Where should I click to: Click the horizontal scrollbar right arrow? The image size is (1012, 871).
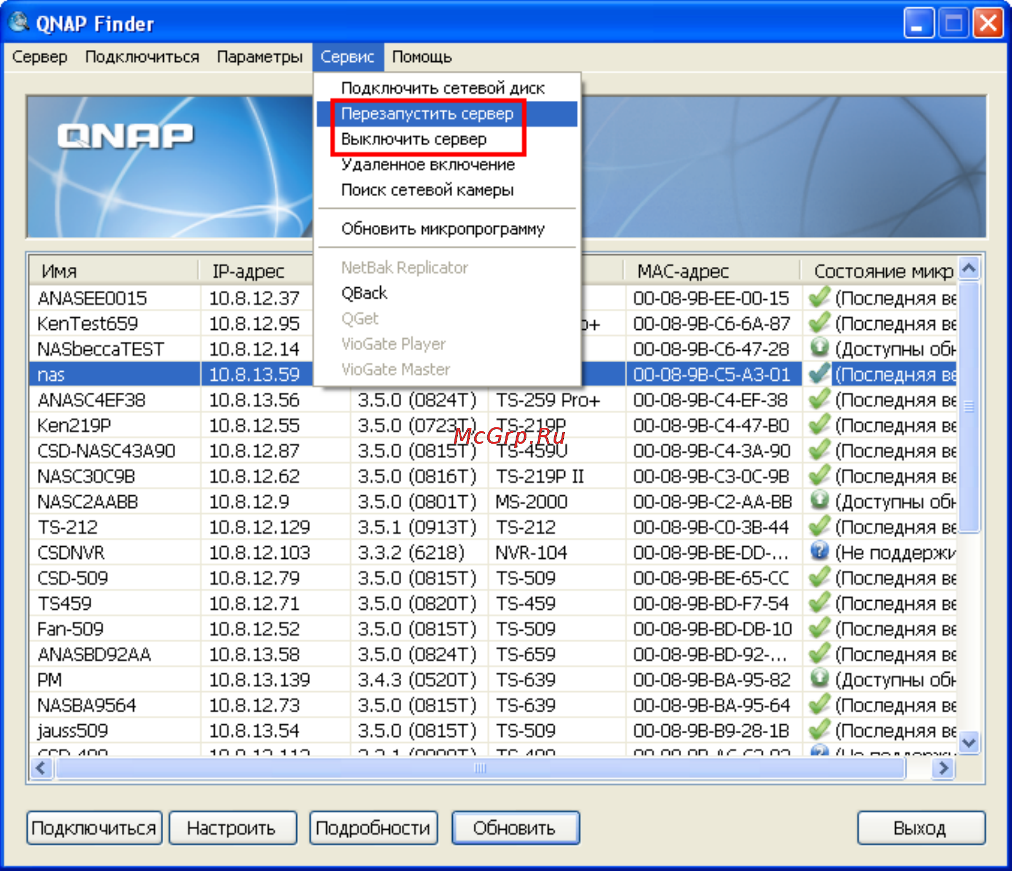pos(943,768)
